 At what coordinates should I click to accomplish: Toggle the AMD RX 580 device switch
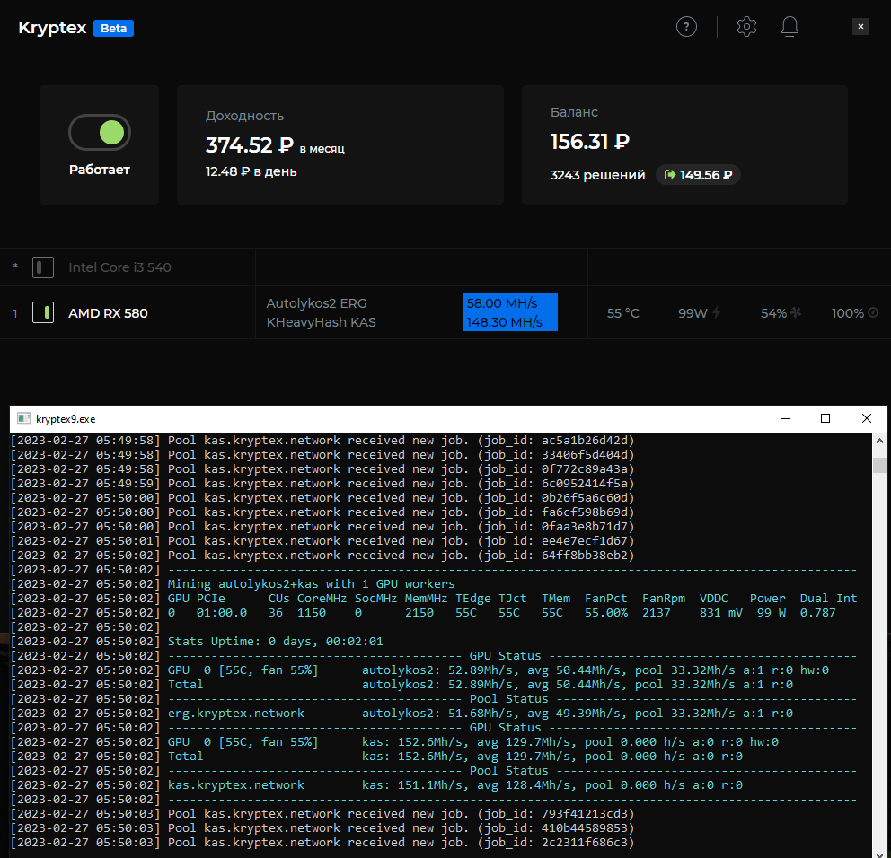coord(43,313)
